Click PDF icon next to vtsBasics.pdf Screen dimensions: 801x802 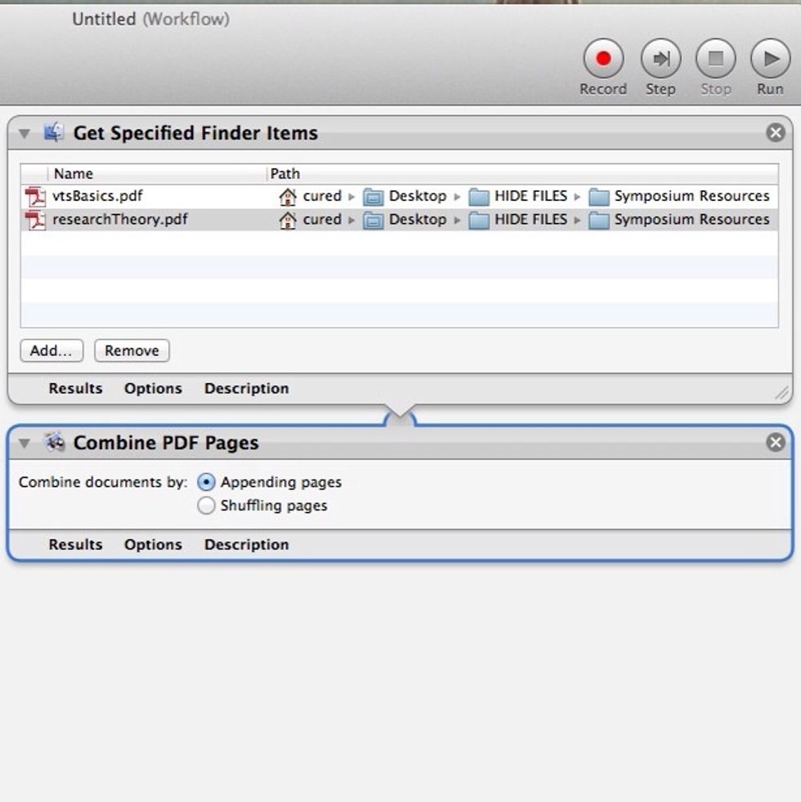coord(35,196)
